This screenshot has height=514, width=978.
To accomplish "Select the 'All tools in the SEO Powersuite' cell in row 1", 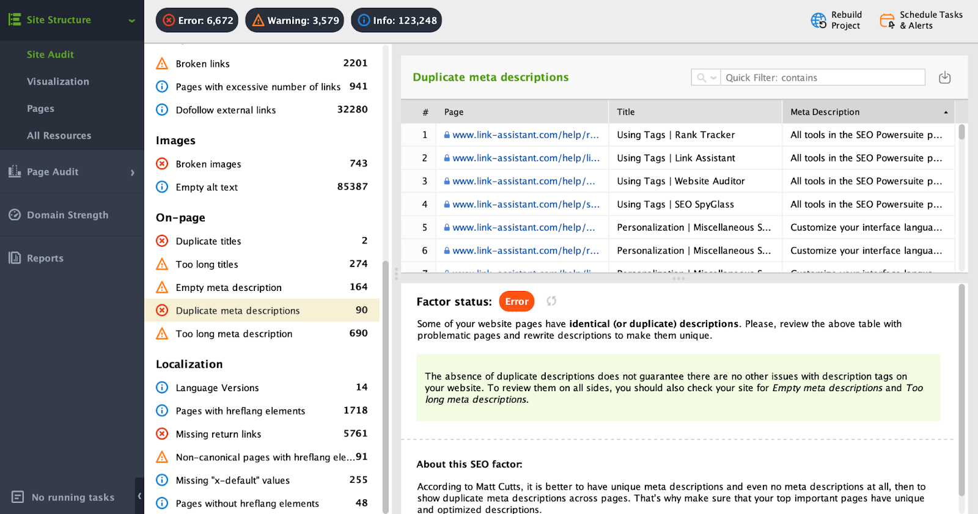I will click(x=867, y=135).
